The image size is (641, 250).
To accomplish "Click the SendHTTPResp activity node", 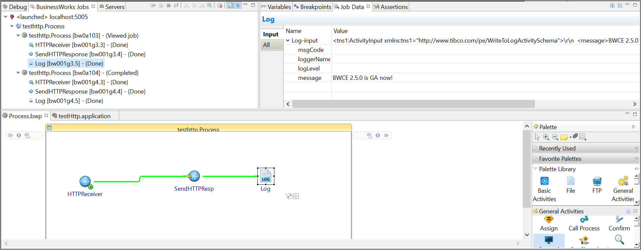I will (194, 176).
